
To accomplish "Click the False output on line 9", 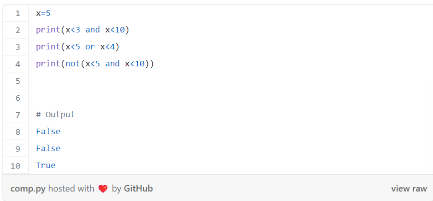I will (x=48, y=149).
